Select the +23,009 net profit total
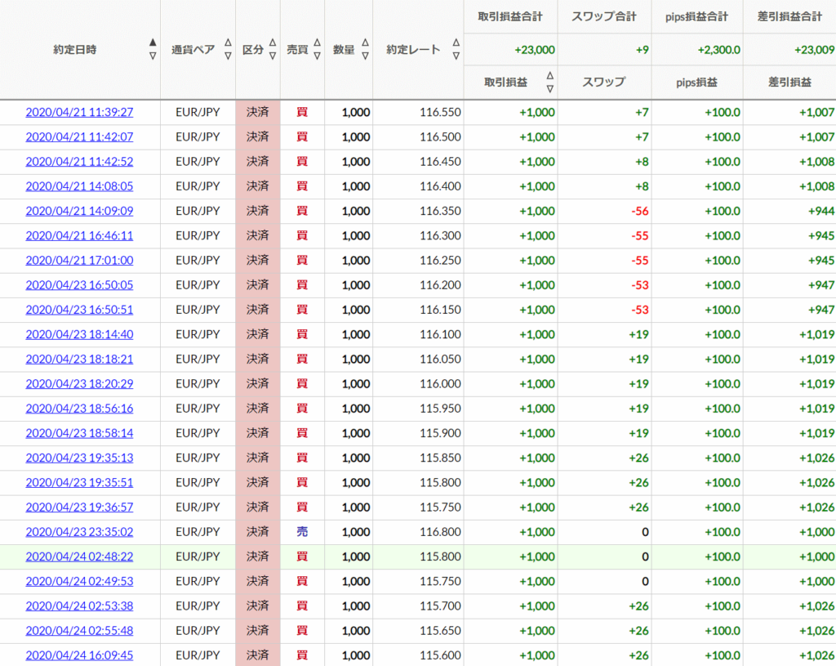 [815, 50]
